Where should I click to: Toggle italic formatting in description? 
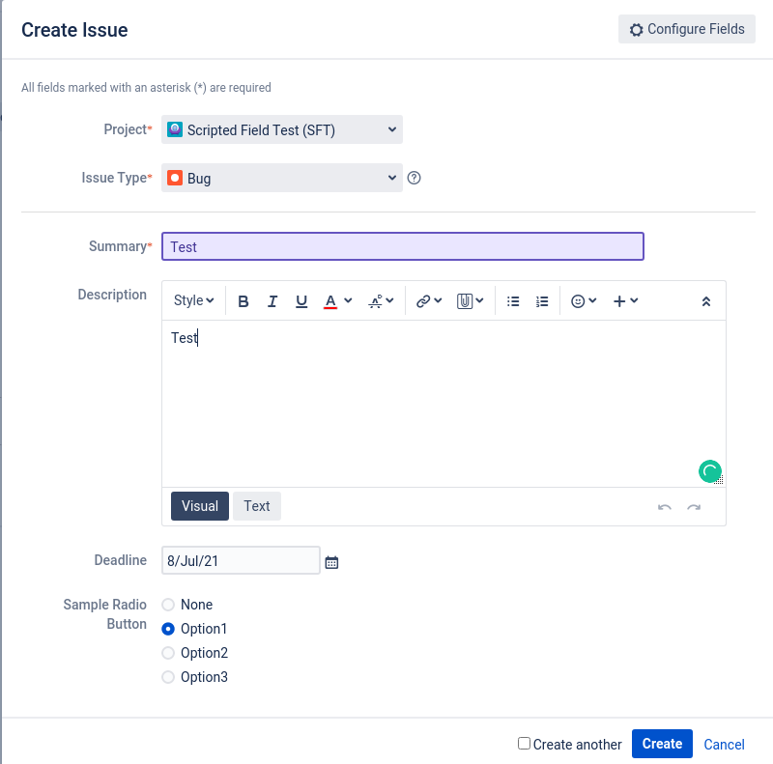click(x=272, y=301)
